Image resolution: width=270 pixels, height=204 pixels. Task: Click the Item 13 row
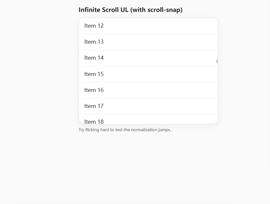pos(94,42)
